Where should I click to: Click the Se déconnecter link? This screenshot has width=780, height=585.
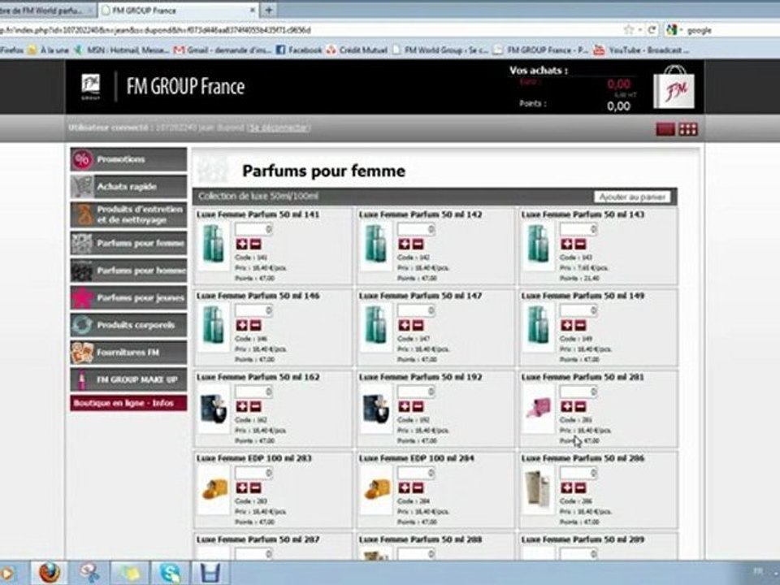tap(279, 128)
